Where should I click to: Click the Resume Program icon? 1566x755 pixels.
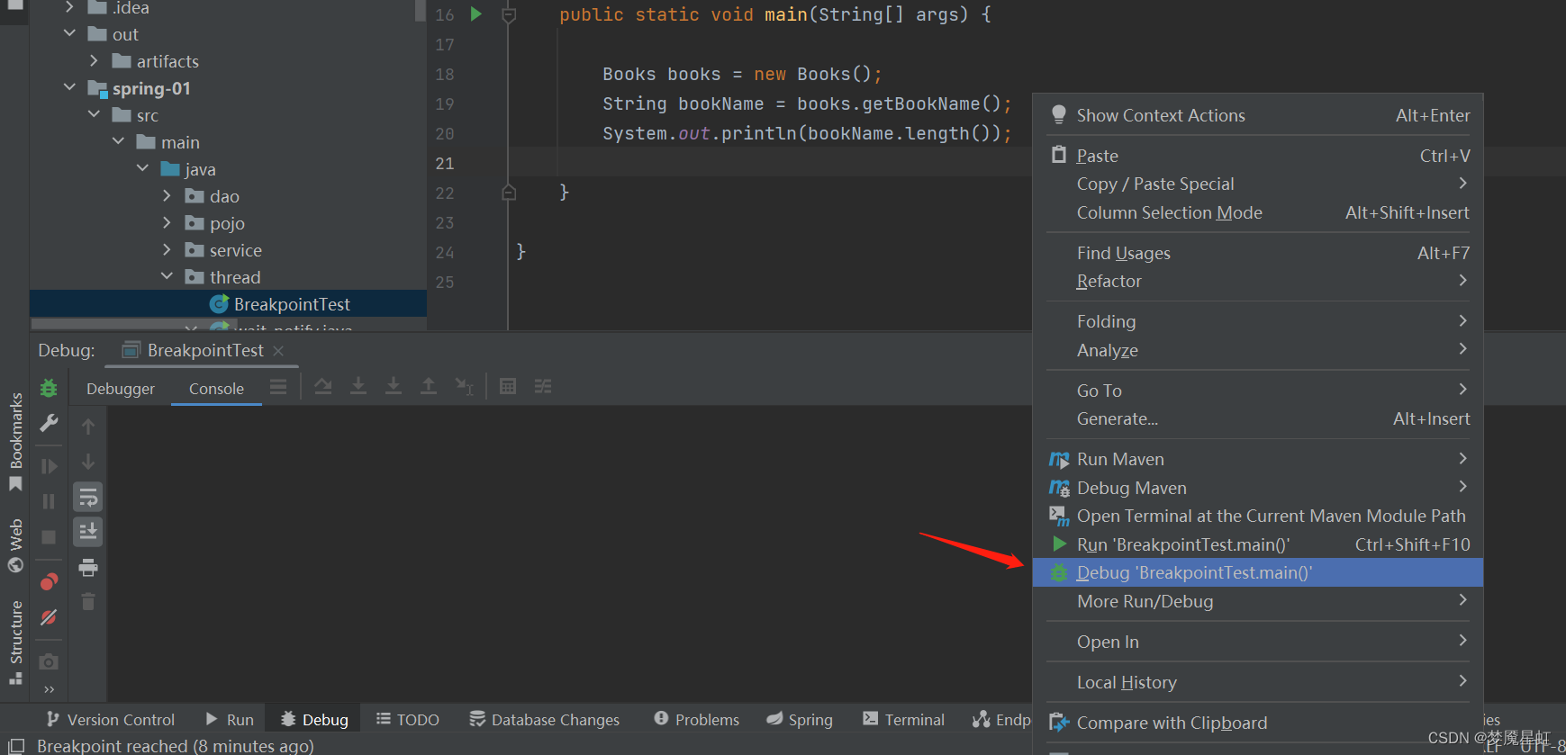49,466
